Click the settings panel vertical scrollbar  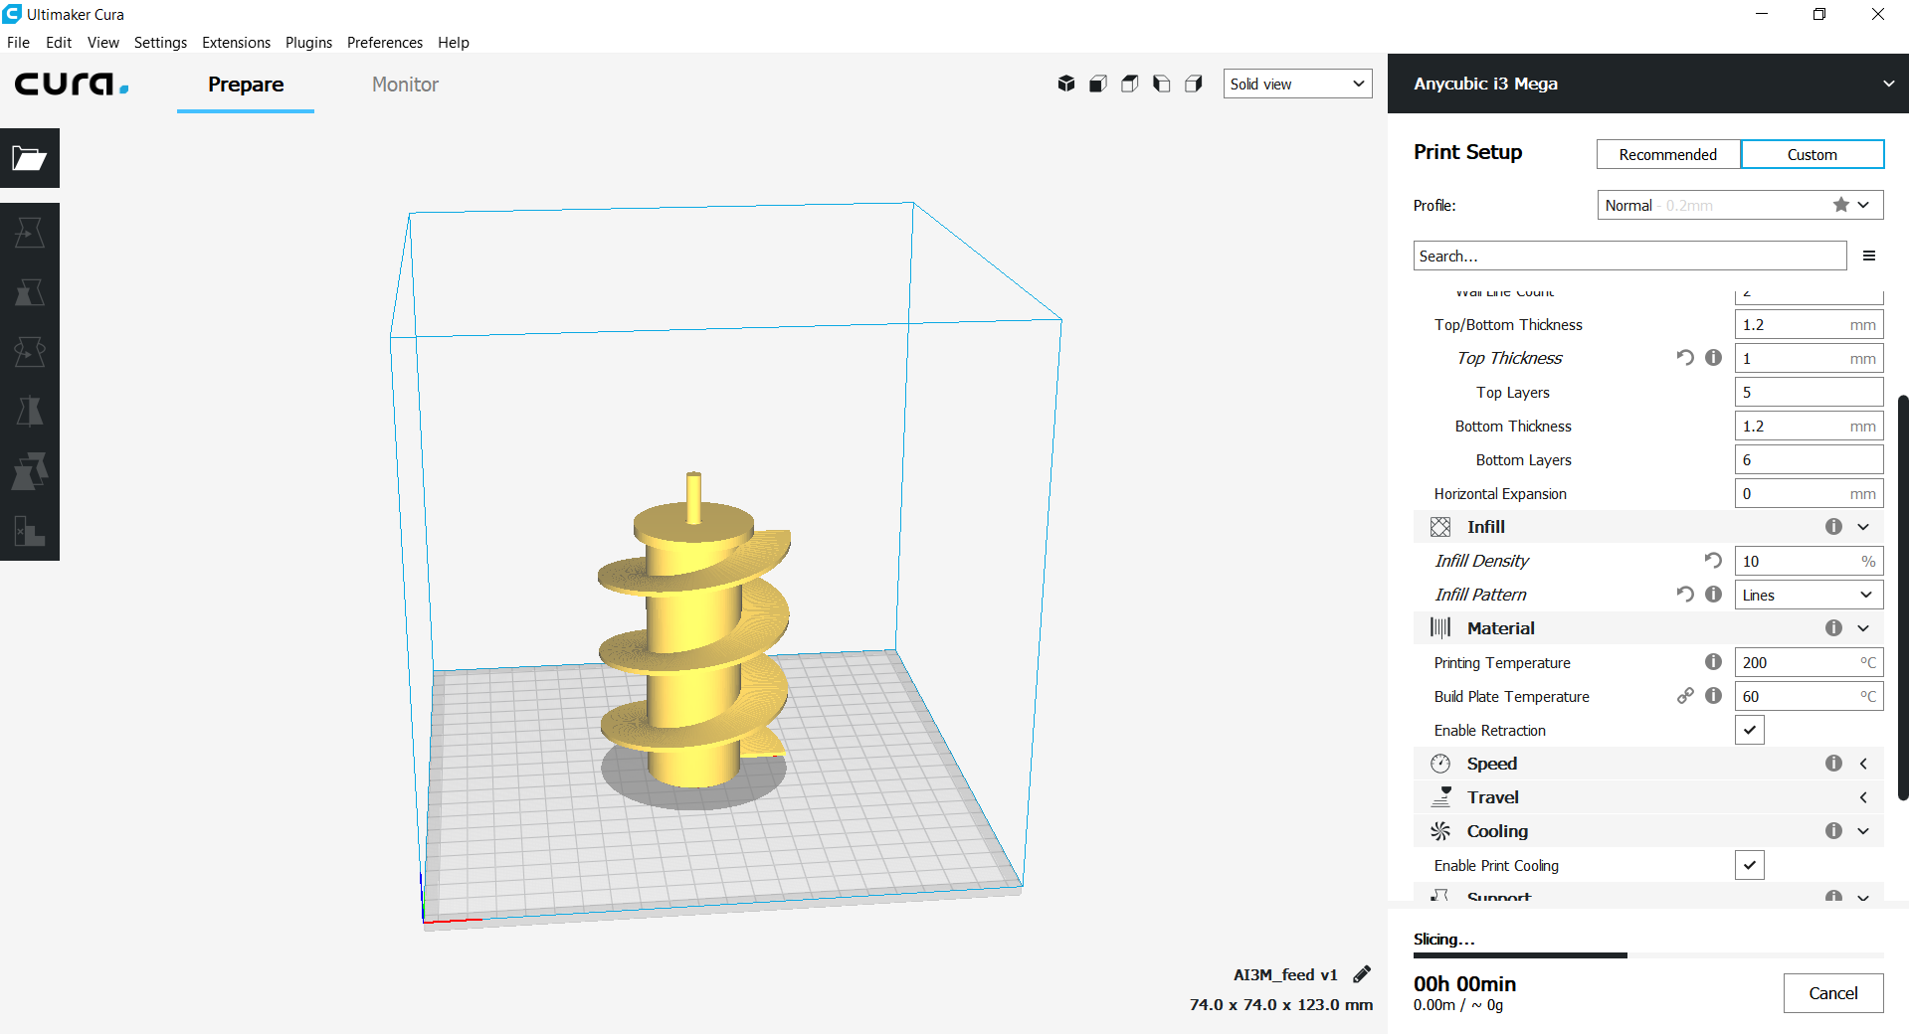click(x=1903, y=597)
